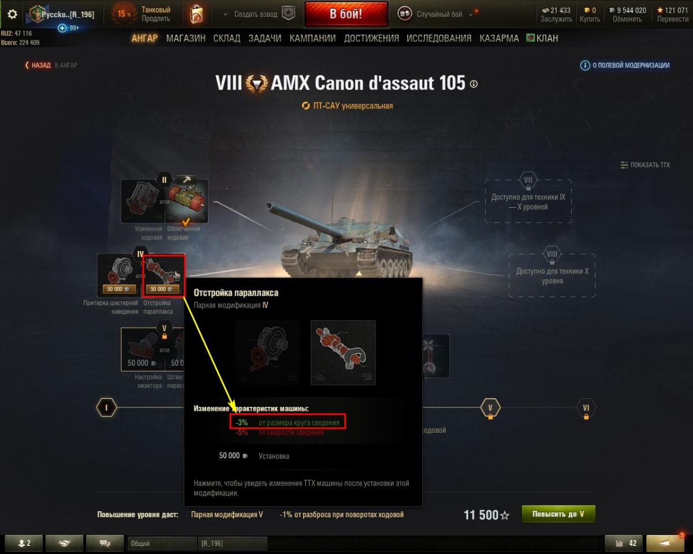Image resolution: width=693 pixels, height=554 pixels.
Task: Select the level V node on progression line
Action: (x=490, y=408)
